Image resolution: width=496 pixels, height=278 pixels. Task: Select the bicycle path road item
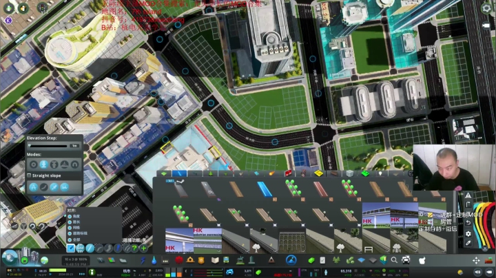click(x=209, y=189)
